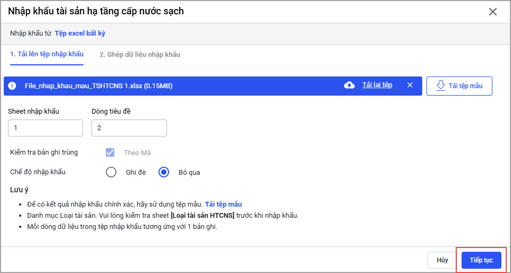Image resolution: width=511 pixels, height=273 pixels.
Task: Close the Nhập khẩu tài sản dialog
Action: (x=492, y=12)
